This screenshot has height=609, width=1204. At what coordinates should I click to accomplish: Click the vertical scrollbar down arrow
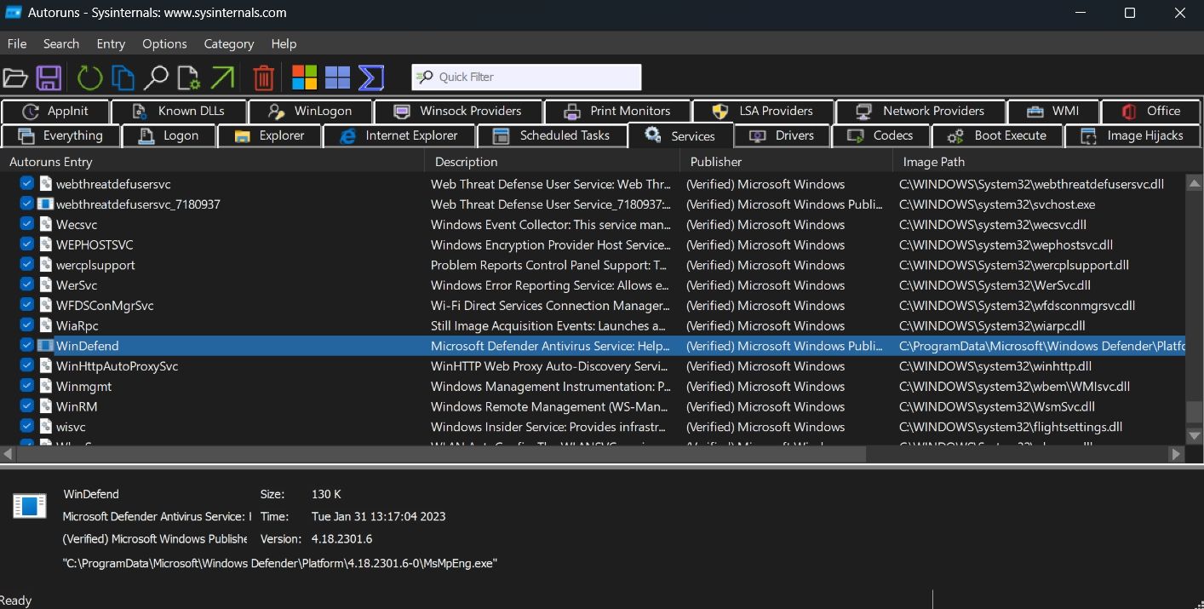click(1195, 435)
